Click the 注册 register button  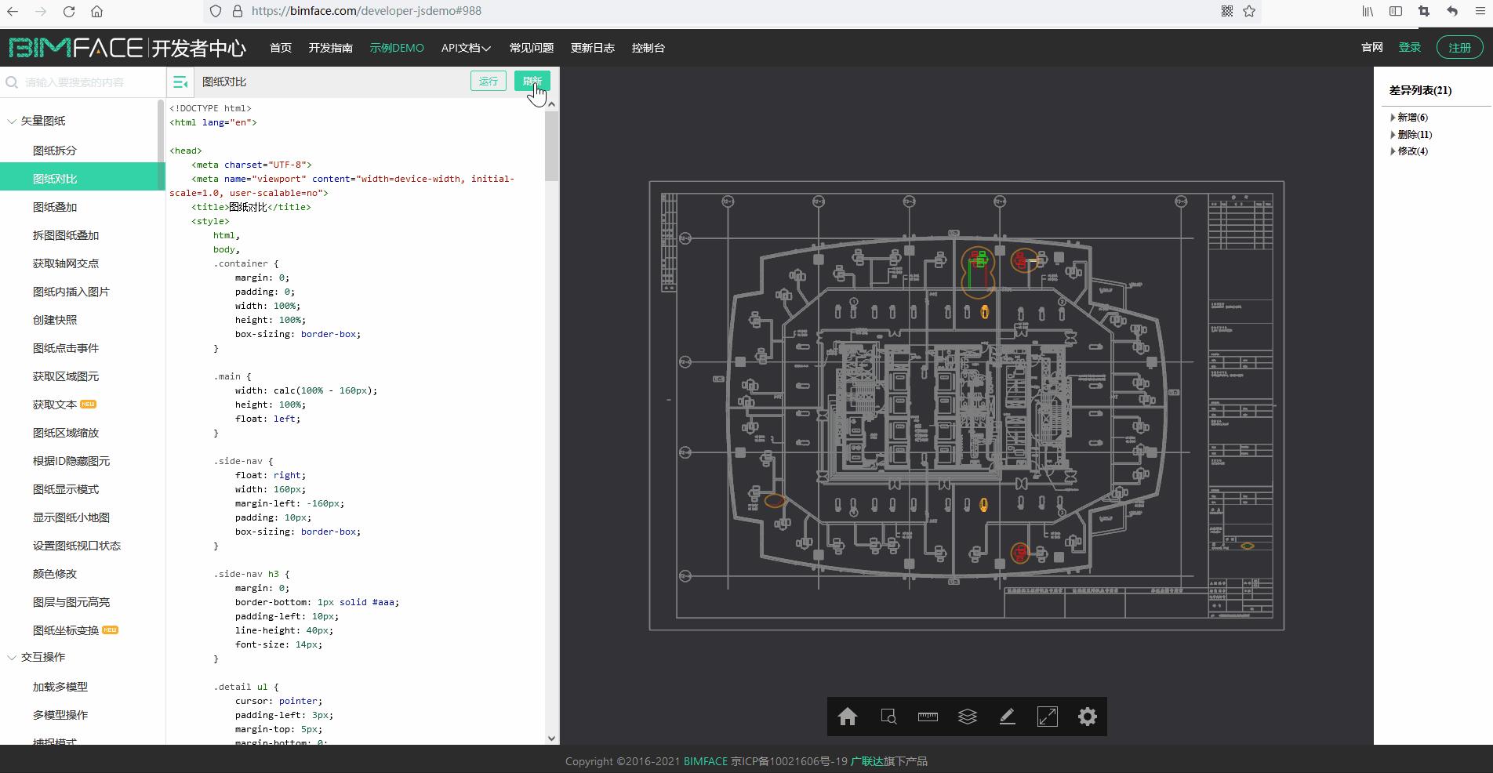[x=1459, y=48]
